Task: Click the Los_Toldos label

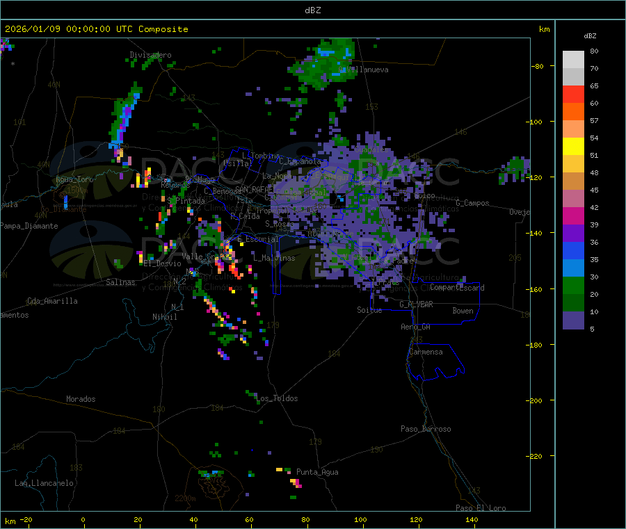Action: 277,398
